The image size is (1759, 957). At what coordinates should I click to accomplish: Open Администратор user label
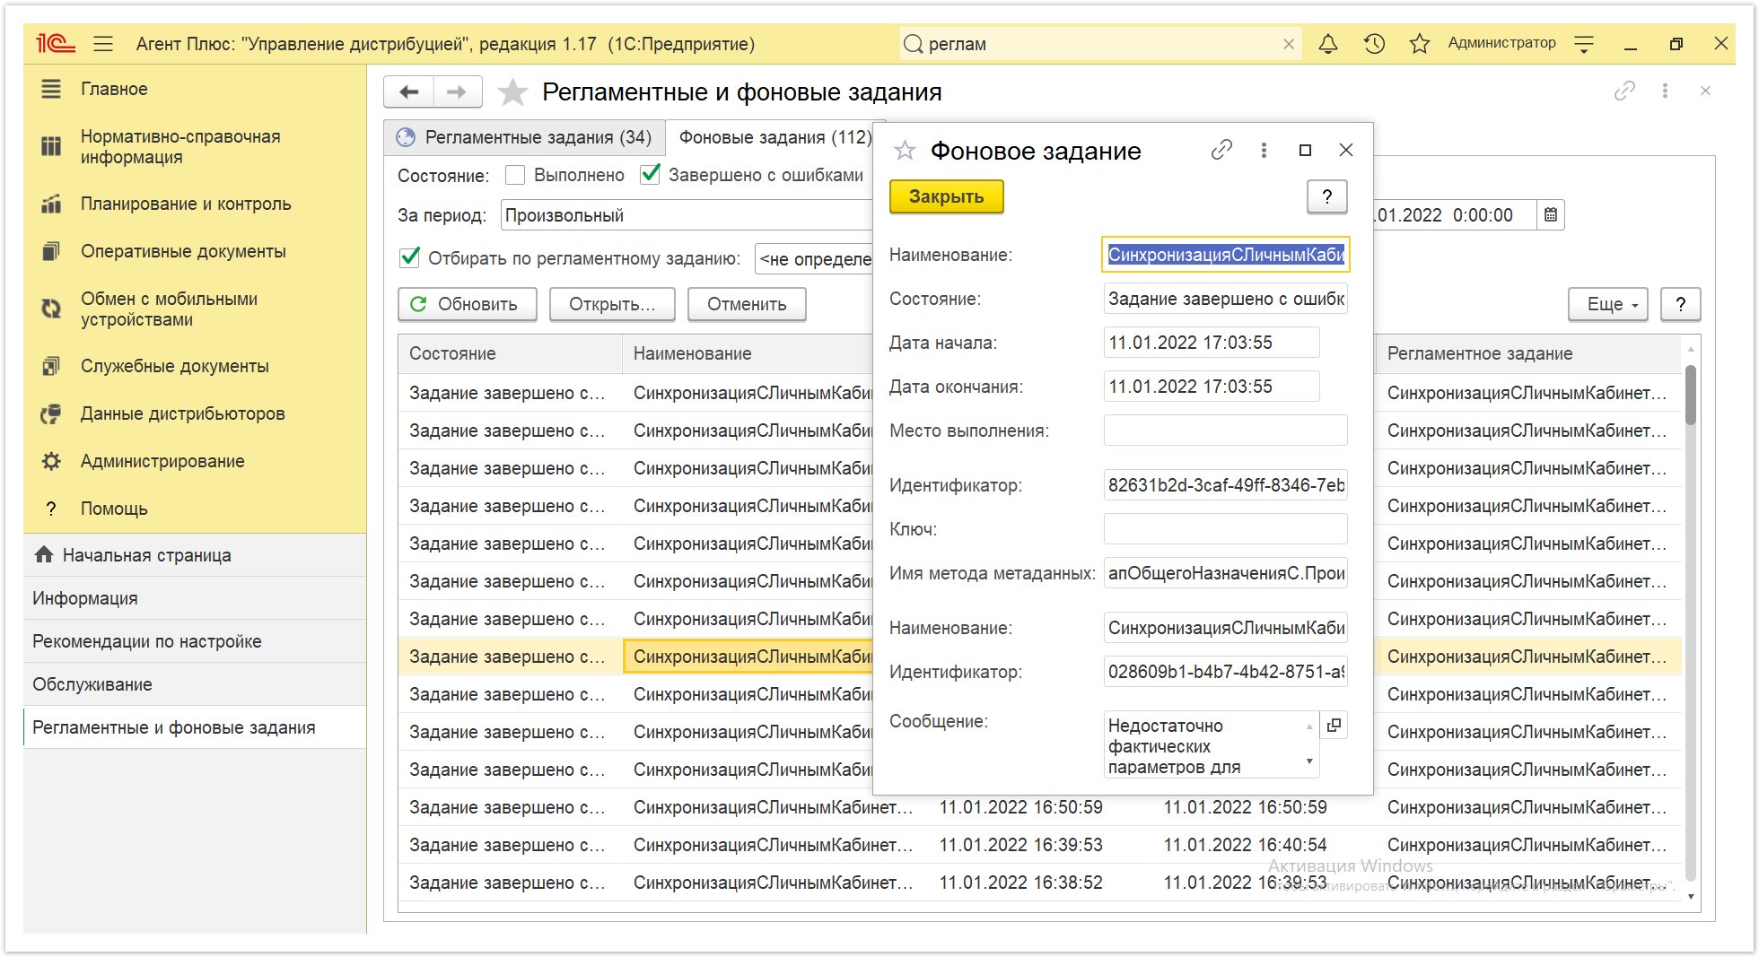pyautogui.click(x=1501, y=43)
